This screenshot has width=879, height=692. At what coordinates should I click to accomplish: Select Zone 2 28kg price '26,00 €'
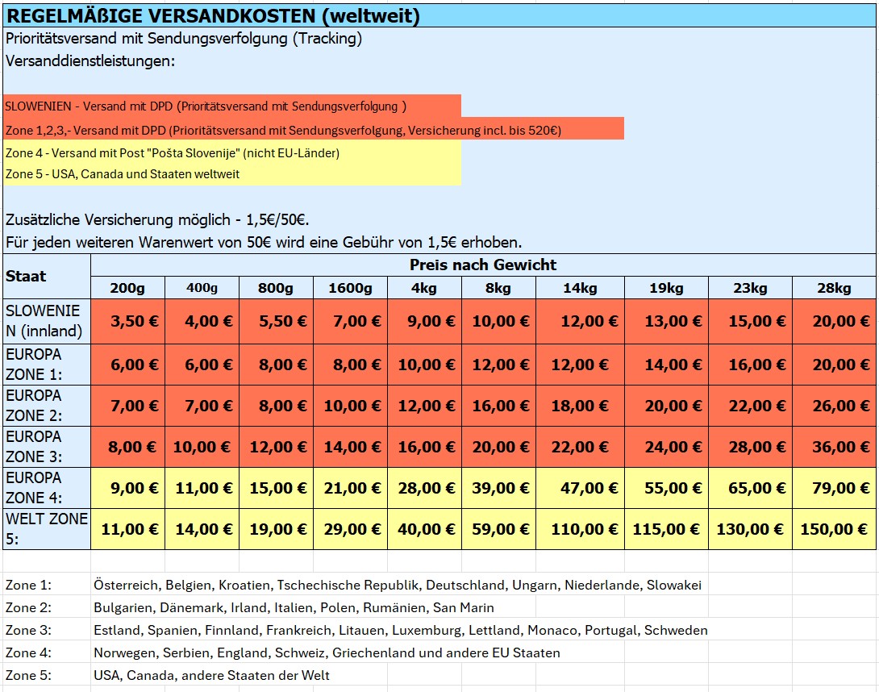(x=834, y=406)
